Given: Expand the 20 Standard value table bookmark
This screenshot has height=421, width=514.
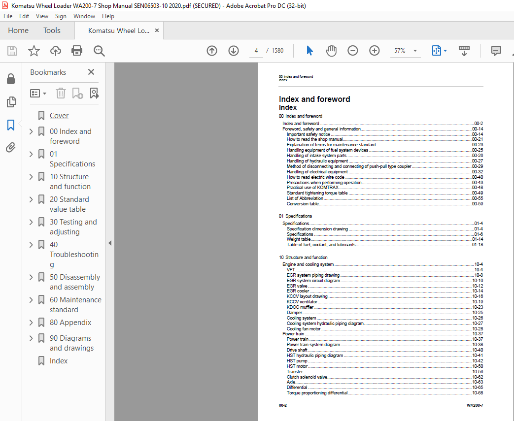Looking at the screenshot, I should click(31, 199).
